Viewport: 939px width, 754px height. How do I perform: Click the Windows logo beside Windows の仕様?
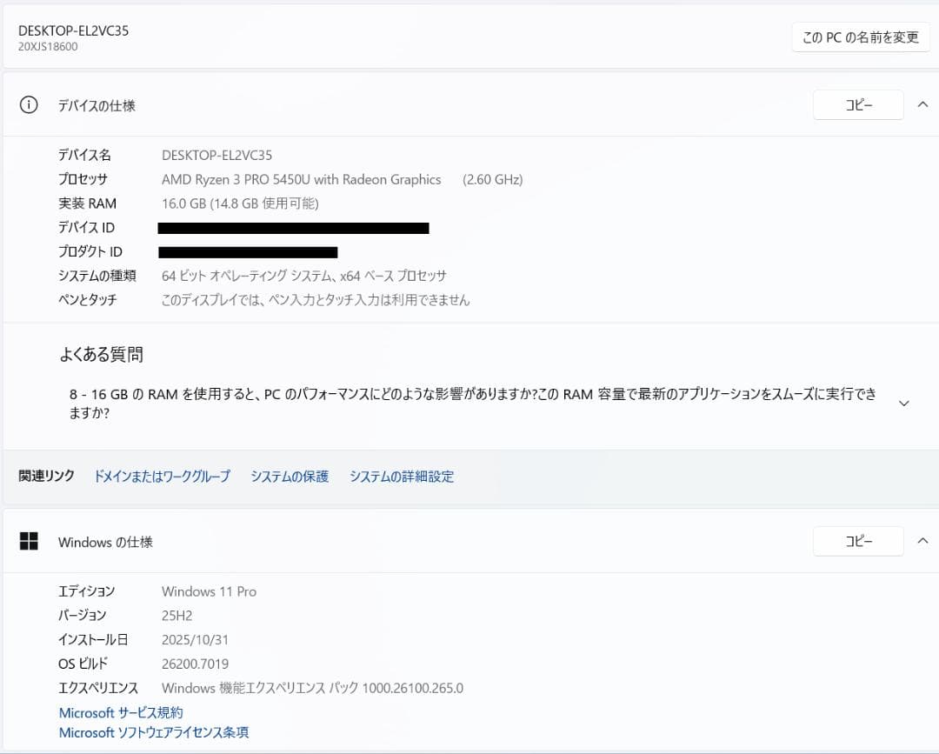(x=29, y=541)
